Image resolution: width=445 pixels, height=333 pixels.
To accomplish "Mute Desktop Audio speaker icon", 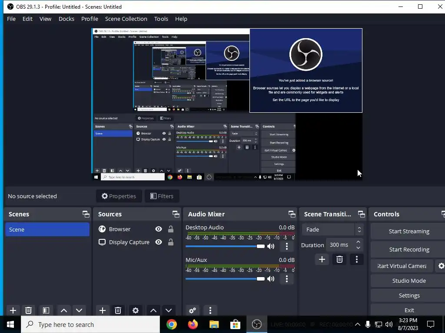I will pyautogui.click(x=271, y=246).
